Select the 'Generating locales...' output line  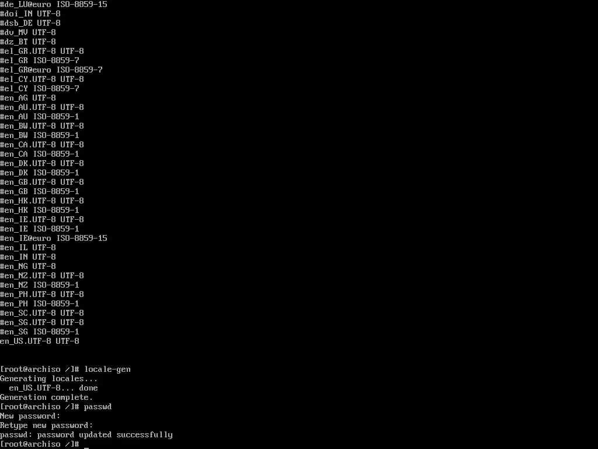coord(49,378)
